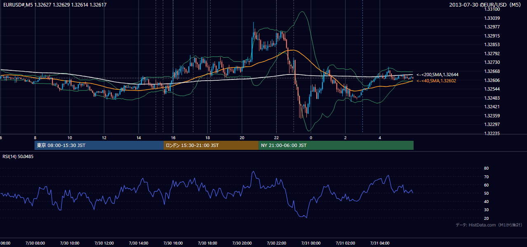This screenshot has height=247, width=527.
Task: Click bottom date label 7/30 20:00
Action: point(242,243)
